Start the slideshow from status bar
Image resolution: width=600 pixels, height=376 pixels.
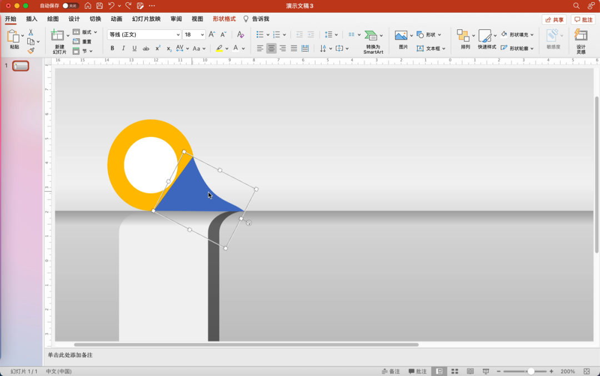tap(486, 371)
